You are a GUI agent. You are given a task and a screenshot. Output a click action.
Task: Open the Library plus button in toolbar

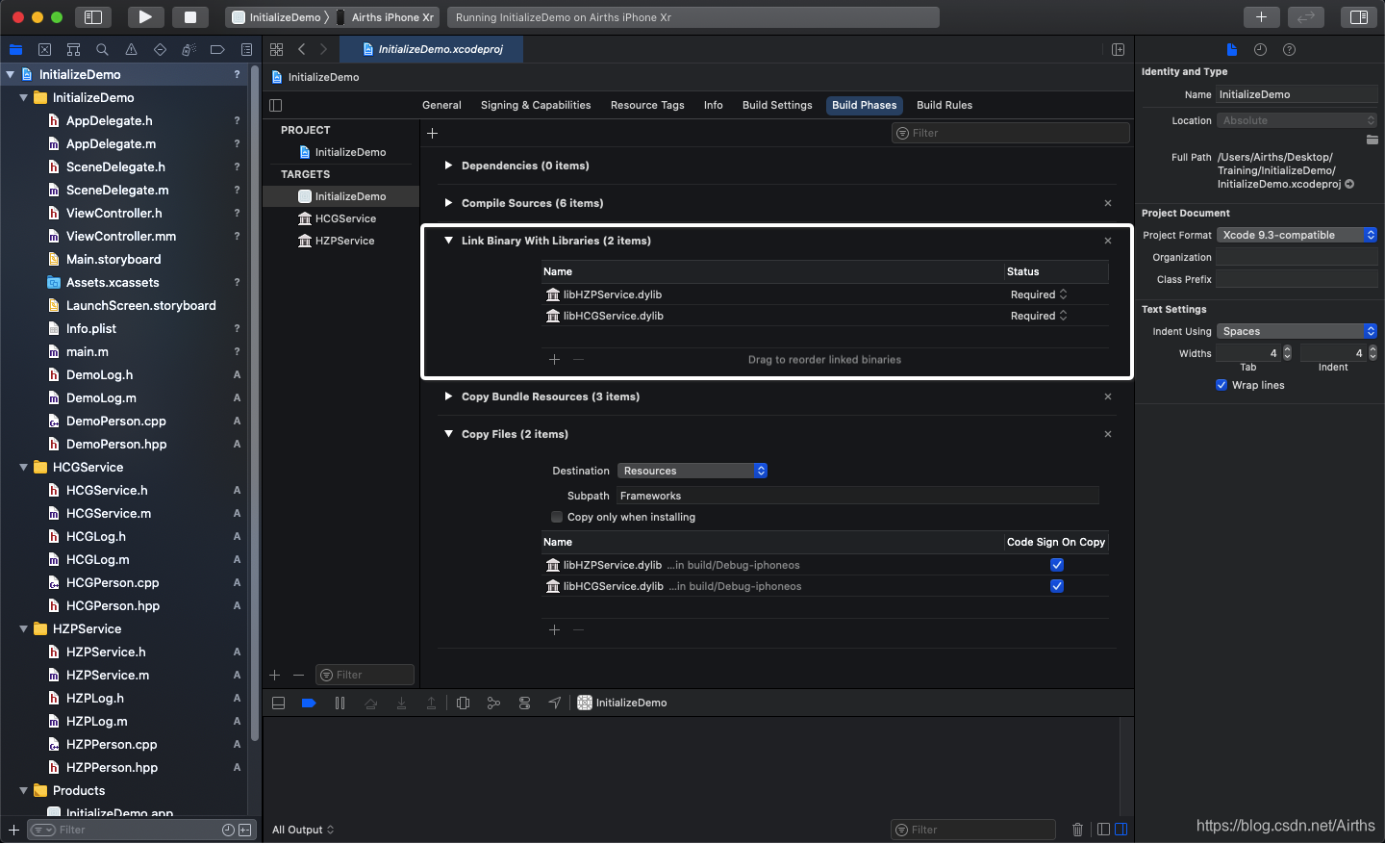1261,17
